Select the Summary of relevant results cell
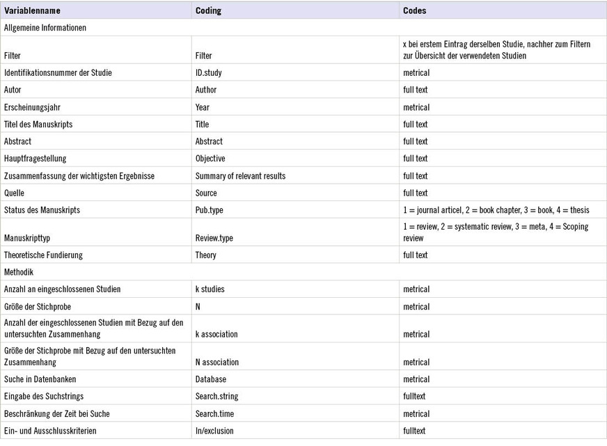Image resolution: width=607 pixels, height=446 pixels. pos(240,176)
